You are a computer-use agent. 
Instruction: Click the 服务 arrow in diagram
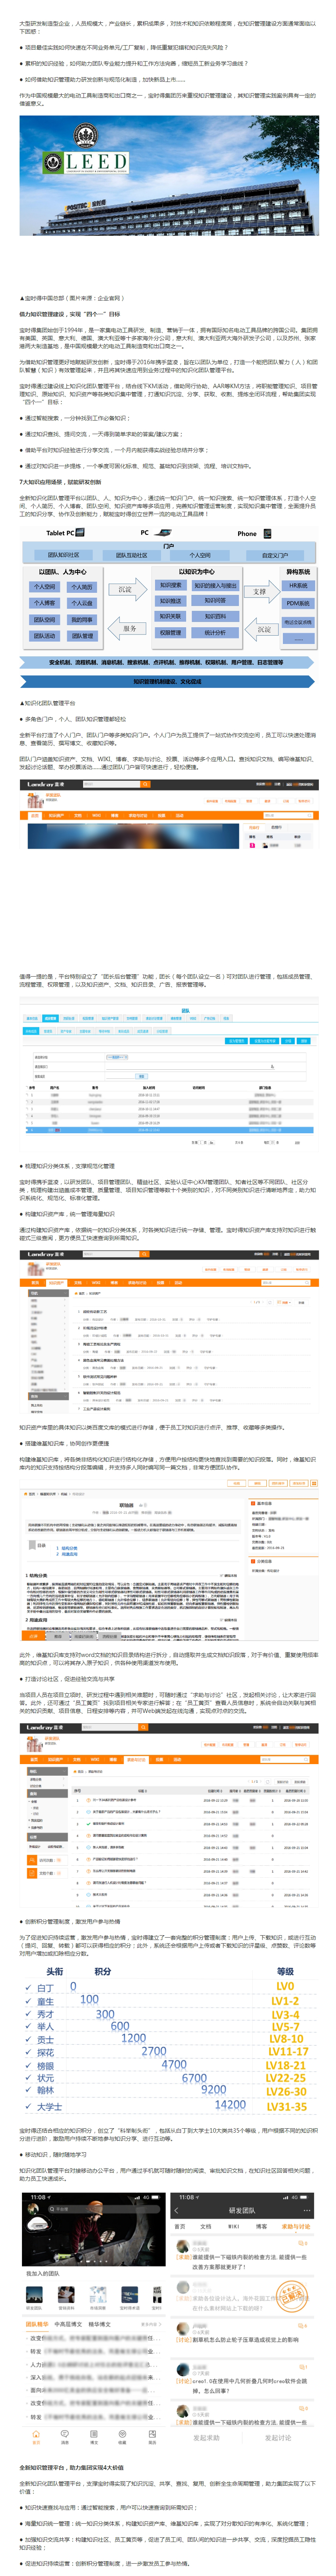pos(128,629)
